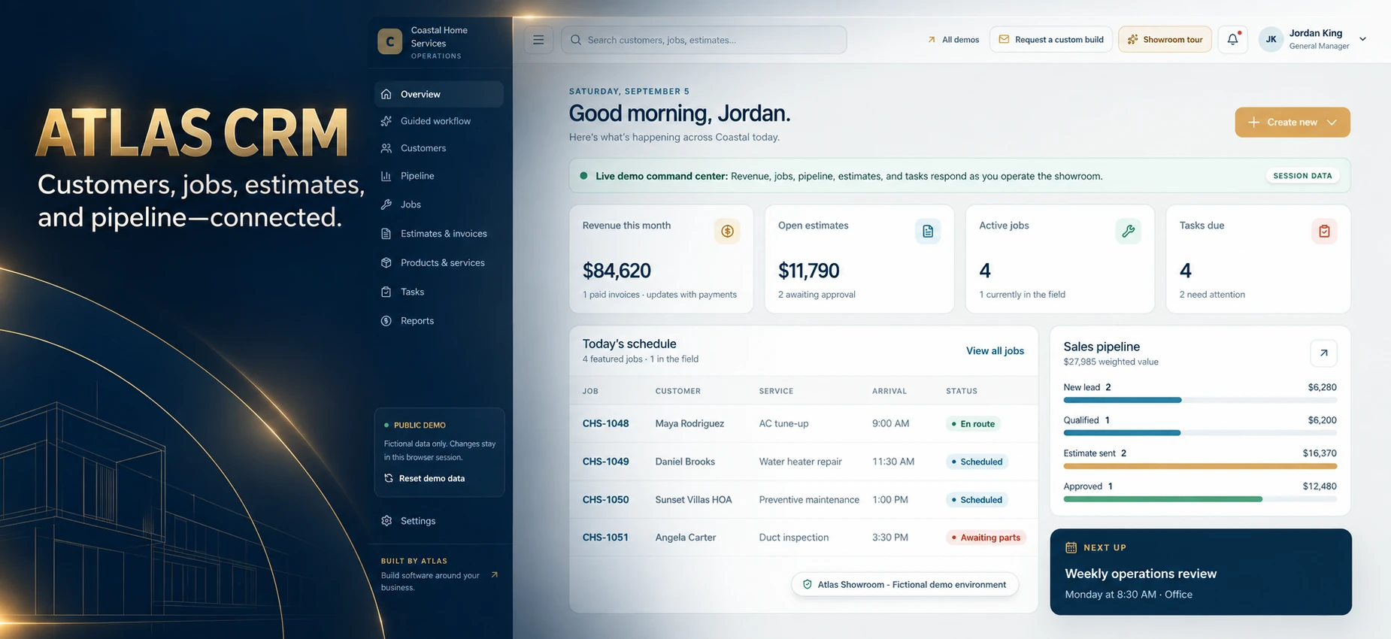
Task: Open the Jobs page
Action: [x=439, y=204]
